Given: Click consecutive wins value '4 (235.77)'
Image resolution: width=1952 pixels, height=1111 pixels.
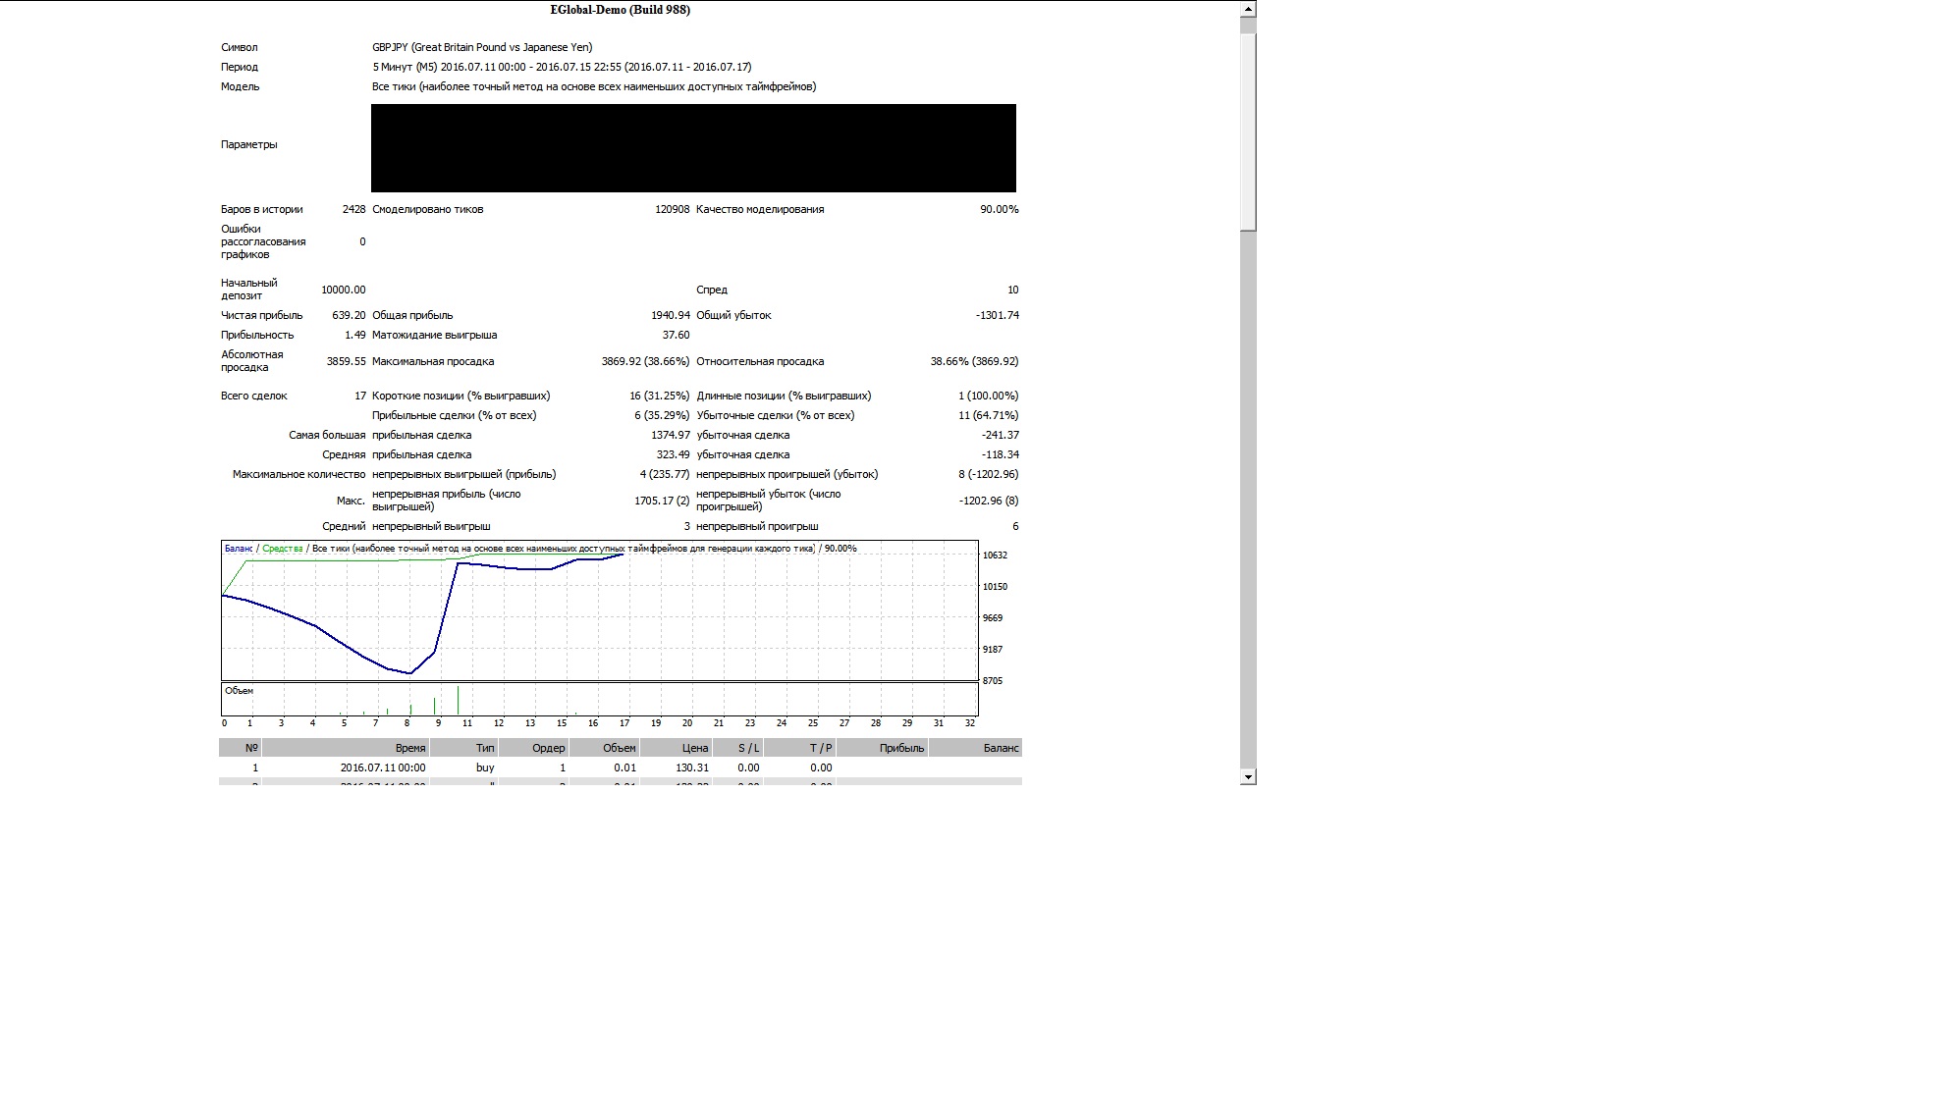Looking at the screenshot, I should coord(665,474).
